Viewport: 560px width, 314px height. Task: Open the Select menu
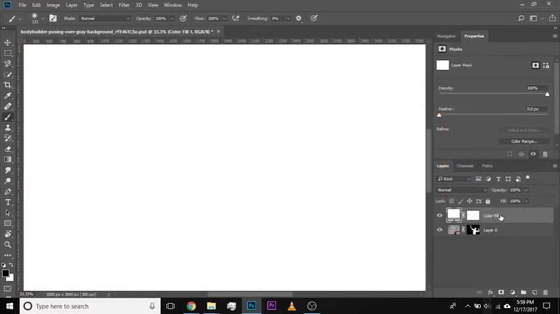[106, 5]
